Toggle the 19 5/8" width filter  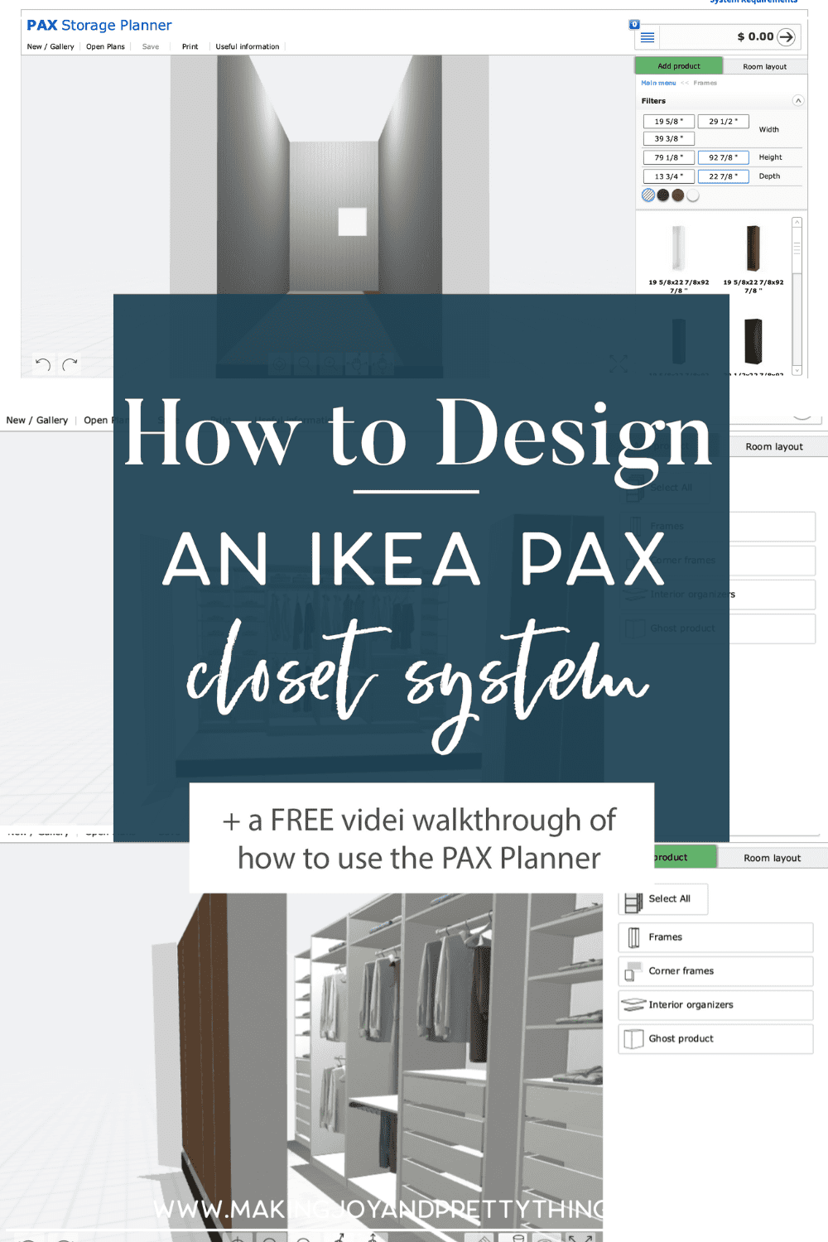669,121
